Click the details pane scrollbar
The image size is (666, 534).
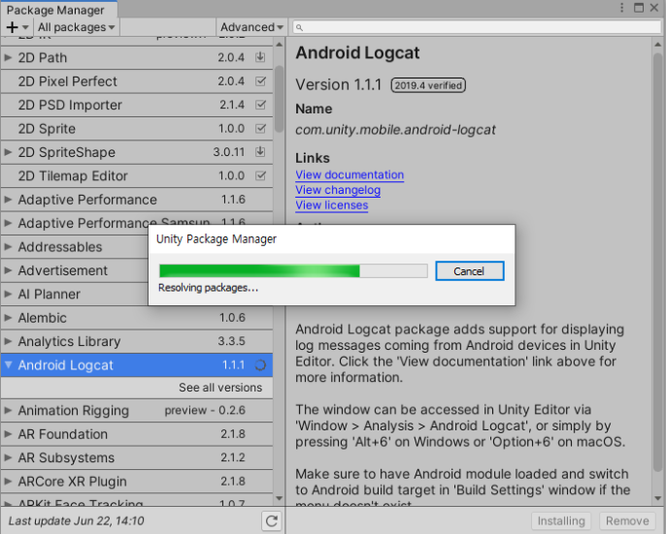tap(658, 263)
